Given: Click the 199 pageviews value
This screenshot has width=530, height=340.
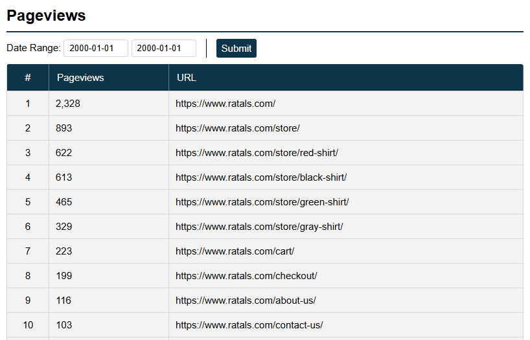Looking at the screenshot, I should pos(64,276).
